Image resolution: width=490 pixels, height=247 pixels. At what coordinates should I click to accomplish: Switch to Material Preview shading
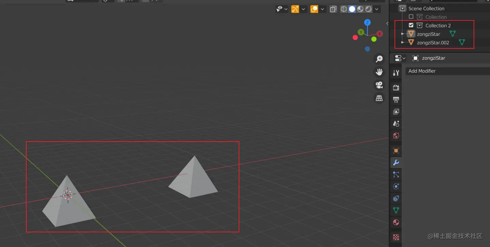tap(360, 9)
